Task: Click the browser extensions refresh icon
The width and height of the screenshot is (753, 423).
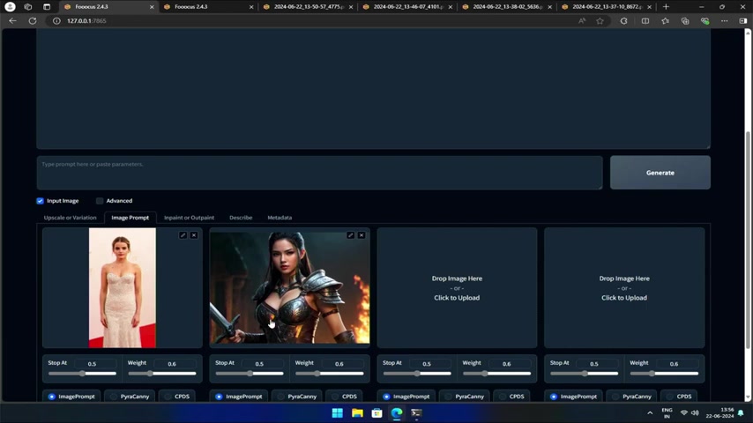Action: [x=623, y=21]
